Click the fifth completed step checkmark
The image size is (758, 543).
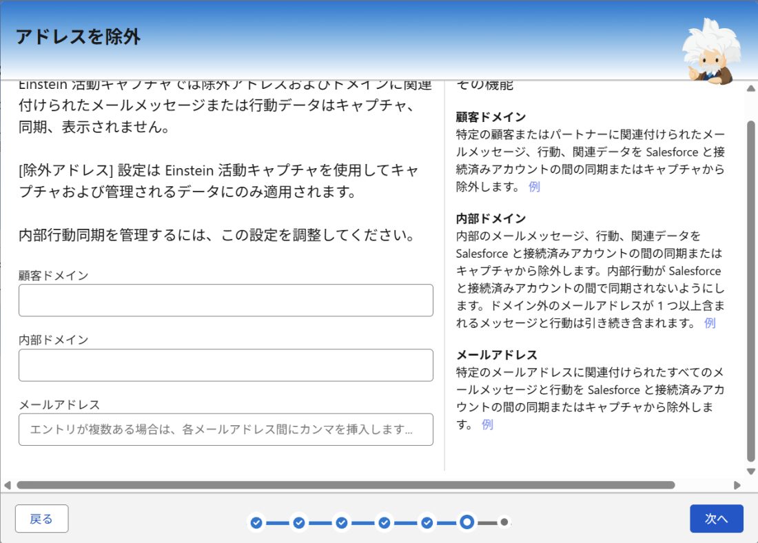[427, 522]
